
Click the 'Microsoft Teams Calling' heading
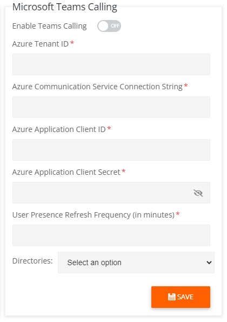coord(65,7)
